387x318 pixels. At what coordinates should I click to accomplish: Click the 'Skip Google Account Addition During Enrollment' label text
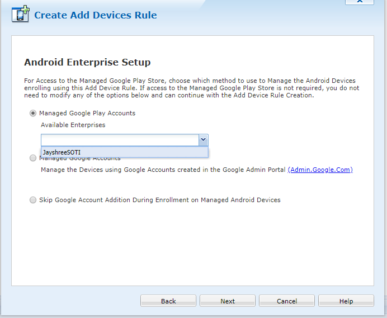160,200
